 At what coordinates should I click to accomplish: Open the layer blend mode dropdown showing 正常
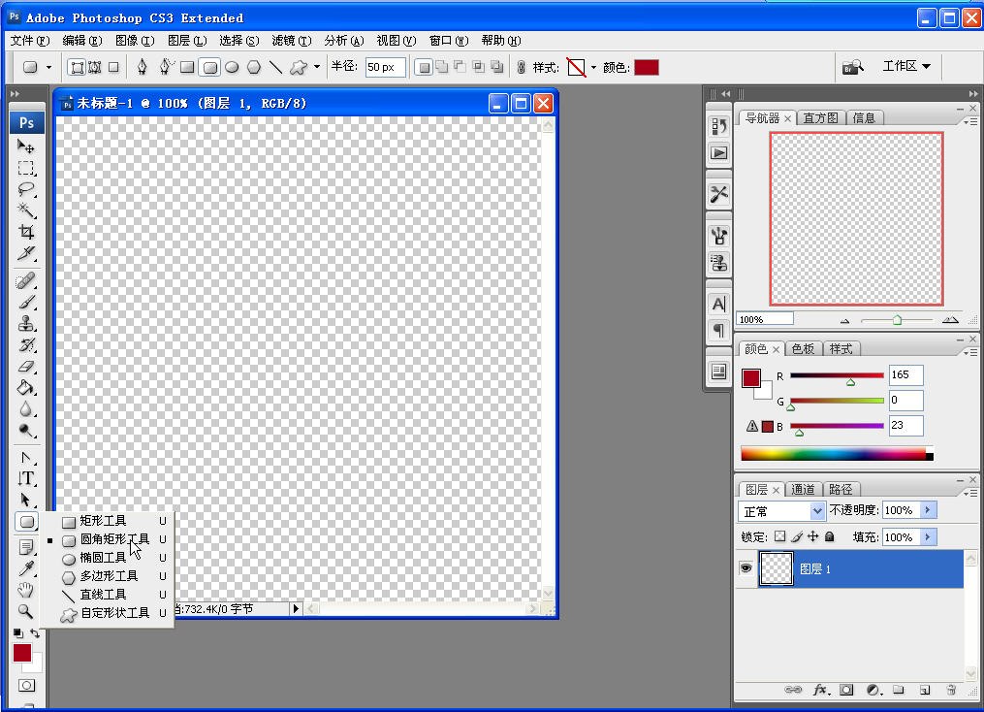pyautogui.click(x=781, y=509)
